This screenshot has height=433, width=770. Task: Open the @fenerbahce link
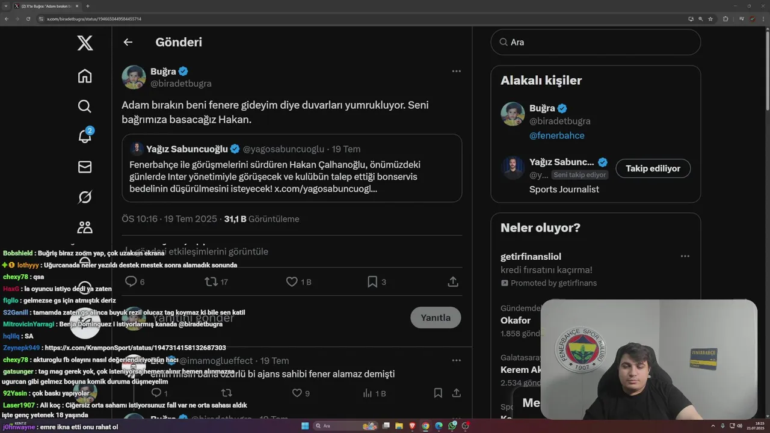557,135
